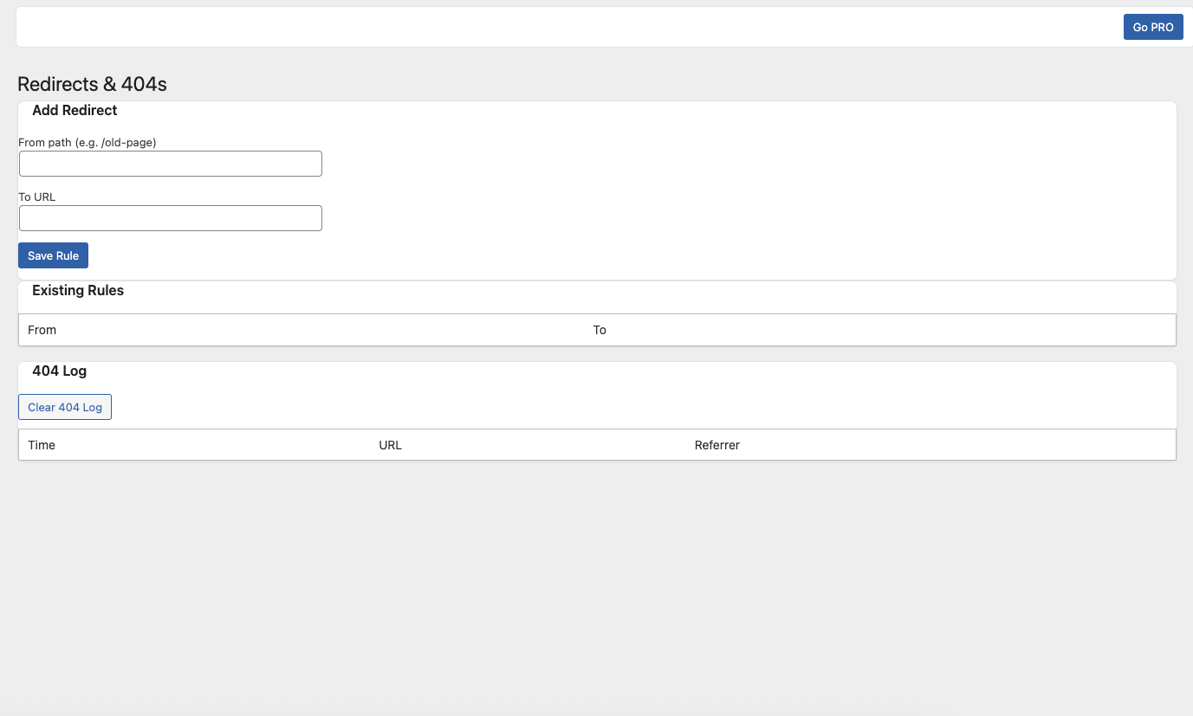
Task: Click the Time column header in 404 Log
Action: tap(42, 445)
